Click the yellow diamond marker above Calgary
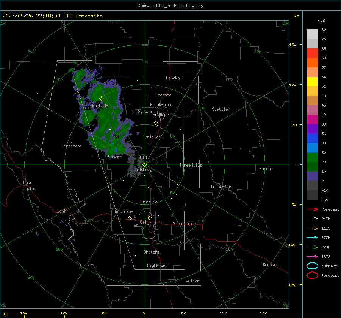This screenshot has height=318, width=341. click(150, 218)
